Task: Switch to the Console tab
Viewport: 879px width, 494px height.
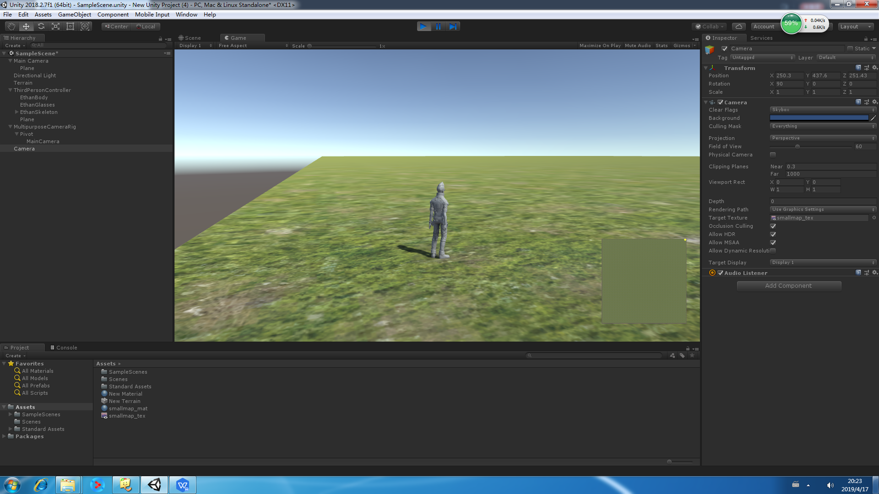Action: tap(64, 348)
